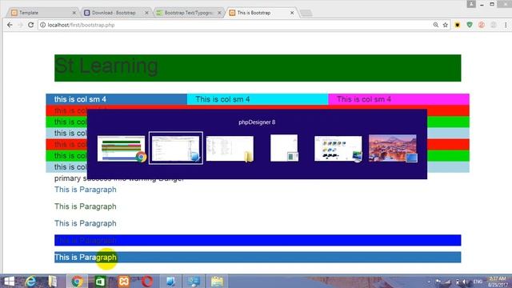Close the This is Bootstrap tab
This screenshot has height=288, width=512.
click(x=292, y=13)
